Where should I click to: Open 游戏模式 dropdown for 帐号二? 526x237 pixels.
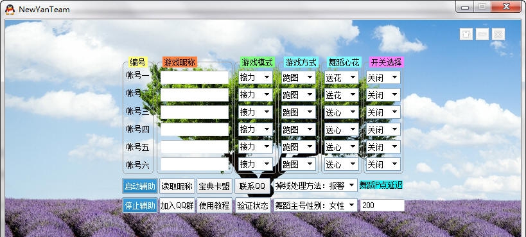pos(255,94)
